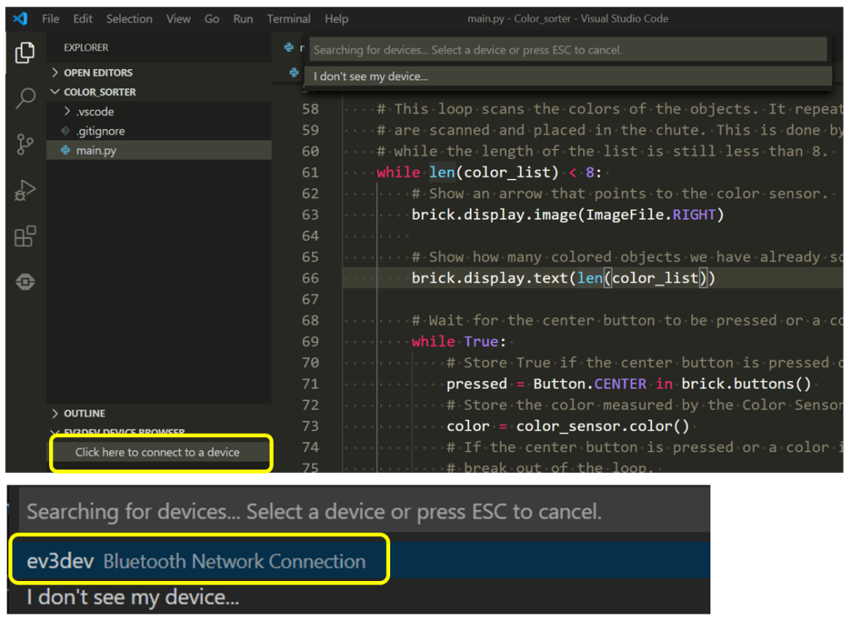Screen dimensions: 851x621
Task: Select .gitignore file in explorer
Action: [x=100, y=131]
